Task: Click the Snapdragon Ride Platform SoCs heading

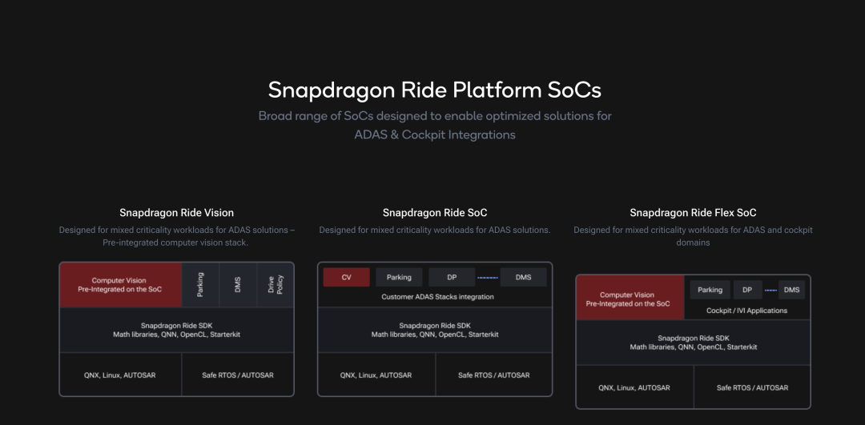Action: coord(434,90)
